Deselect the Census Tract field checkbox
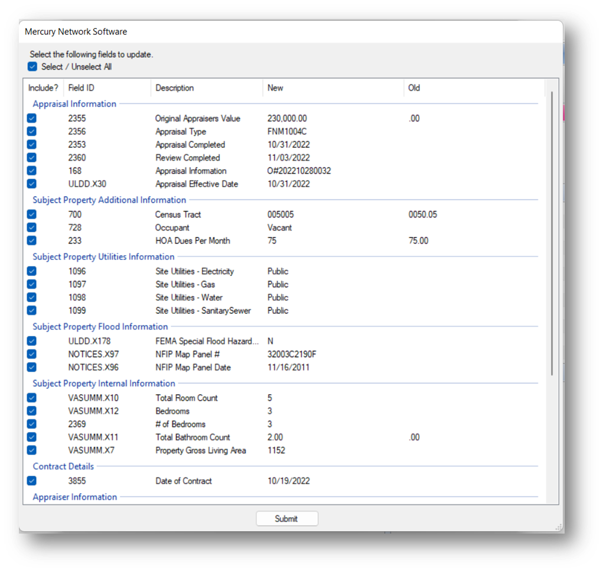Image resolution: width=603 pixels, height=572 pixels. 32,214
